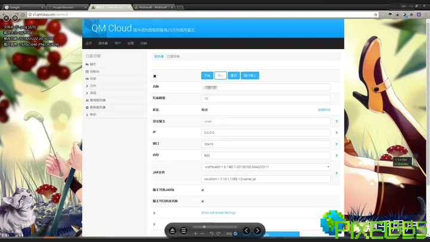Click the blue Start server button
Screen dimensions: 430x242
click(x=207, y=75)
